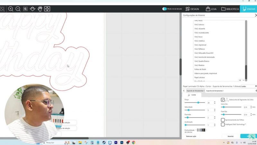
Task: Activate the Pan hand tool
Action: click(40, 9)
